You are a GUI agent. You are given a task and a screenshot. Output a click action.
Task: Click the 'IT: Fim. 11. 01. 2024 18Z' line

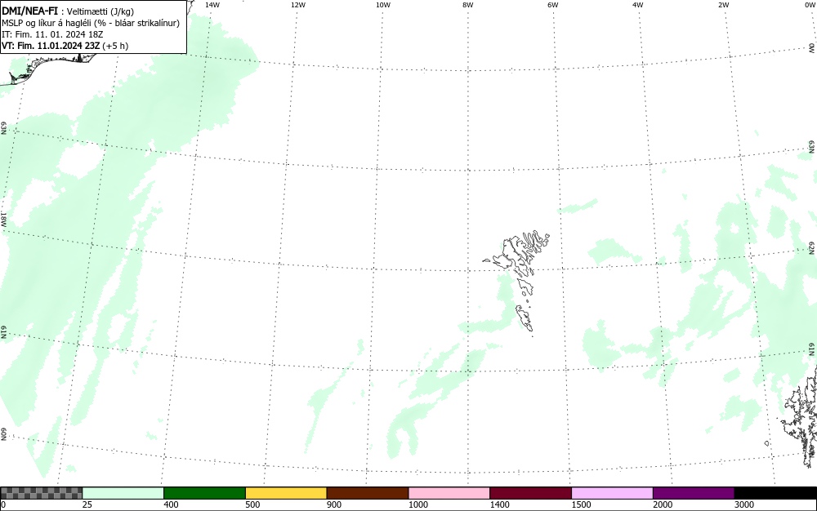[52, 34]
